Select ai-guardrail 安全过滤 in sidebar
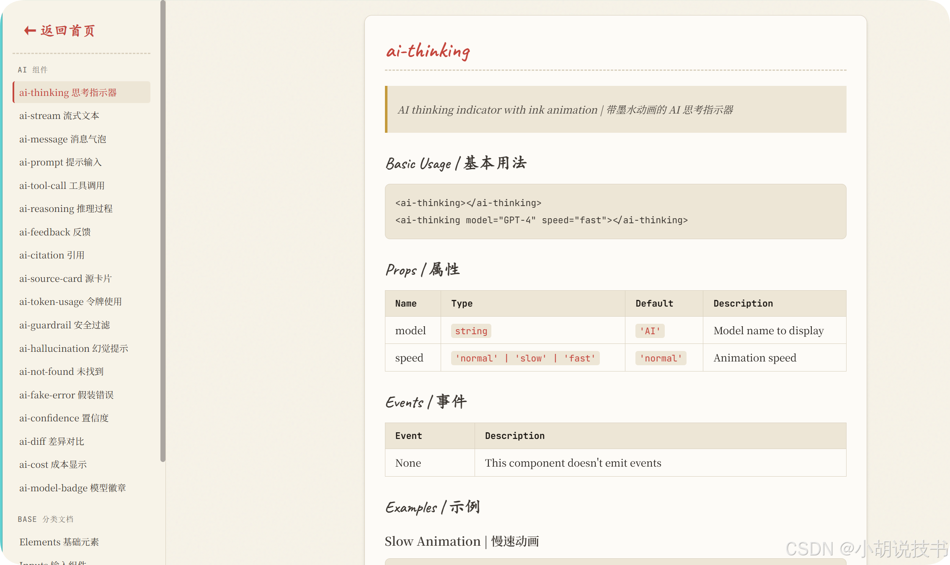This screenshot has width=950, height=565. click(x=65, y=325)
